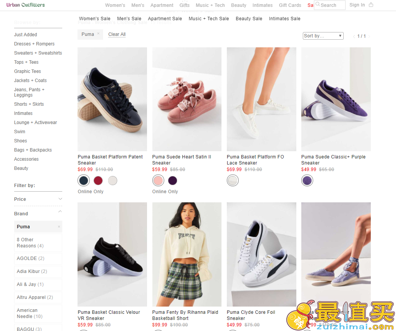Click the search magnifier icon
The width and height of the screenshot is (396, 331).
317,4
